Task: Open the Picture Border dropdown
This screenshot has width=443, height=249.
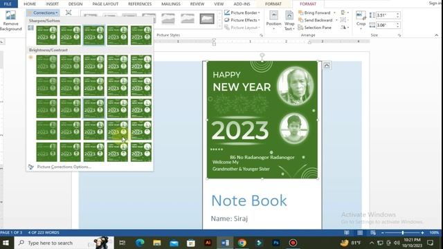Action: [x=242, y=12]
